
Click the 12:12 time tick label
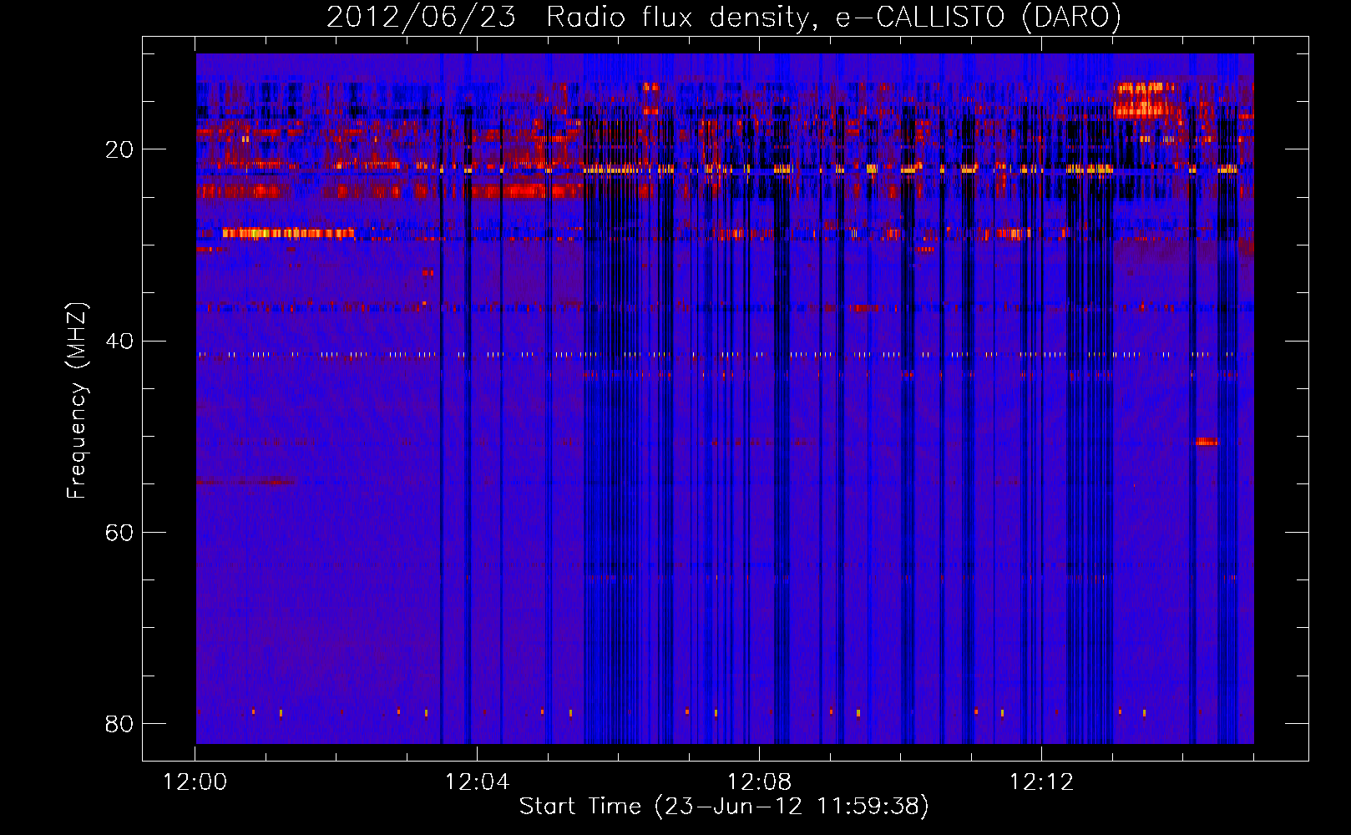[x=1041, y=782]
